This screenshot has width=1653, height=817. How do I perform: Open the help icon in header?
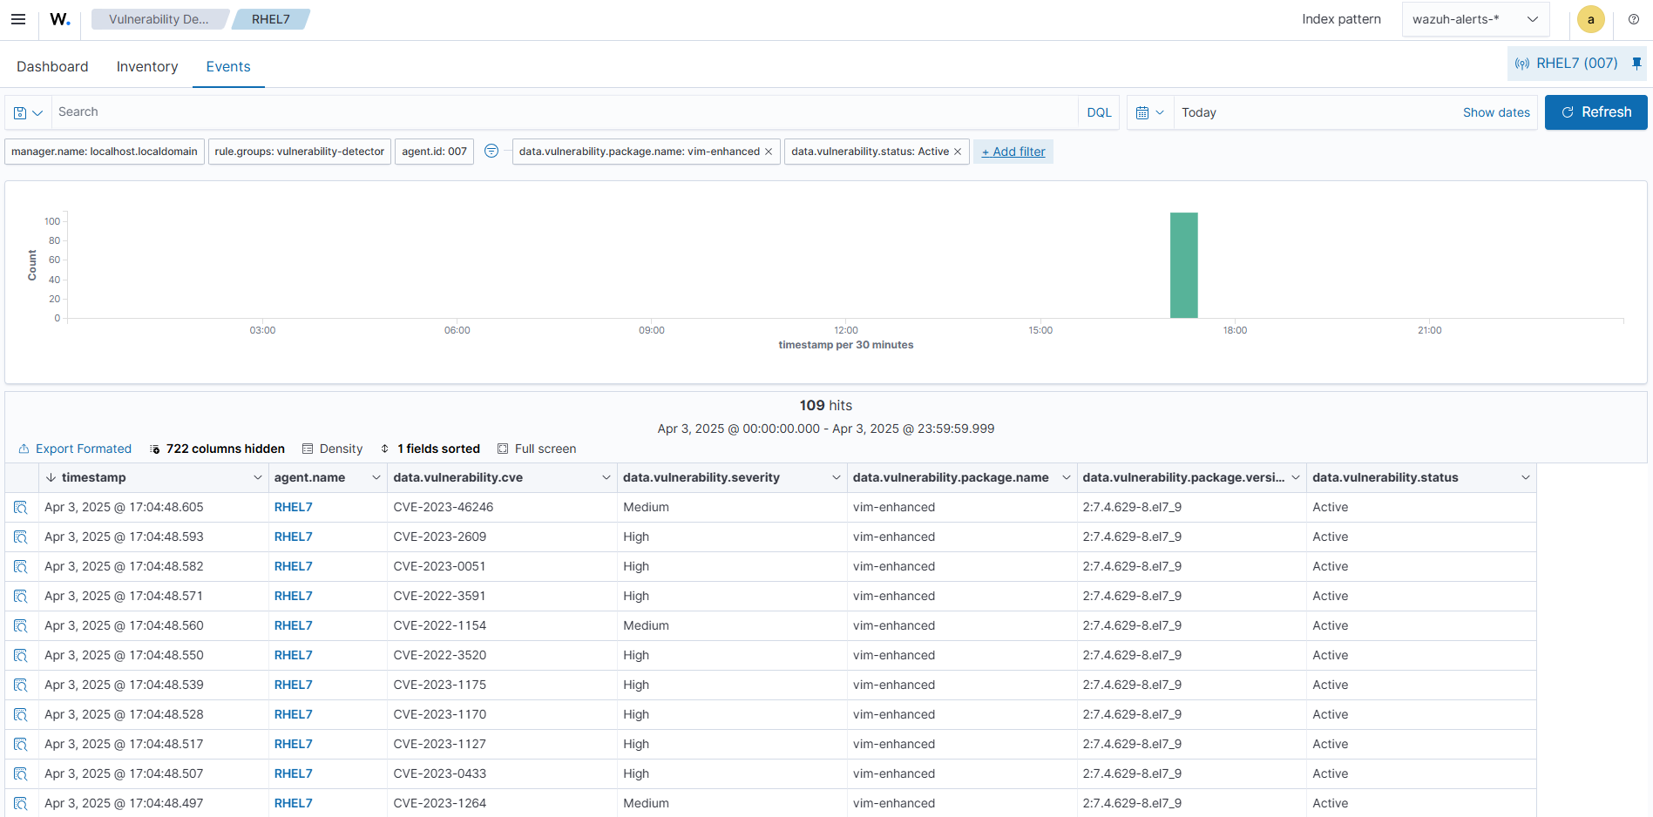1634,19
